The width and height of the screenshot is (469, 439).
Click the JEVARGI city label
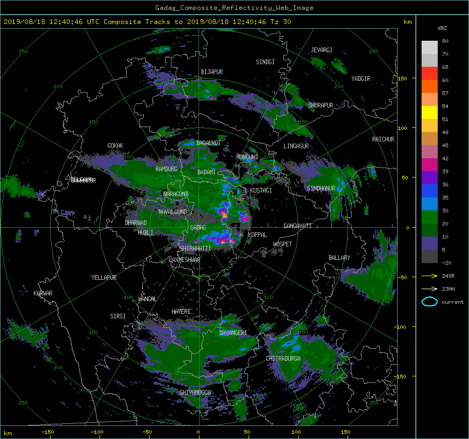click(x=322, y=50)
